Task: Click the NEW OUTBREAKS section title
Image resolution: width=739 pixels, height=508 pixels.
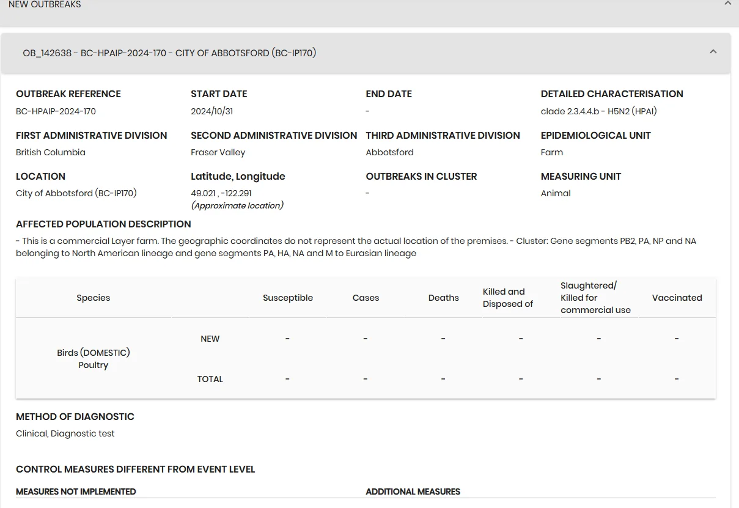Action: [45, 4]
